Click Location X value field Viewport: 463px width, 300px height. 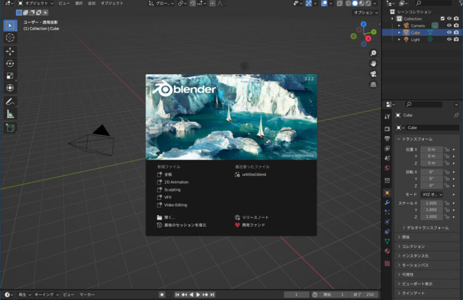click(x=431, y=149)
